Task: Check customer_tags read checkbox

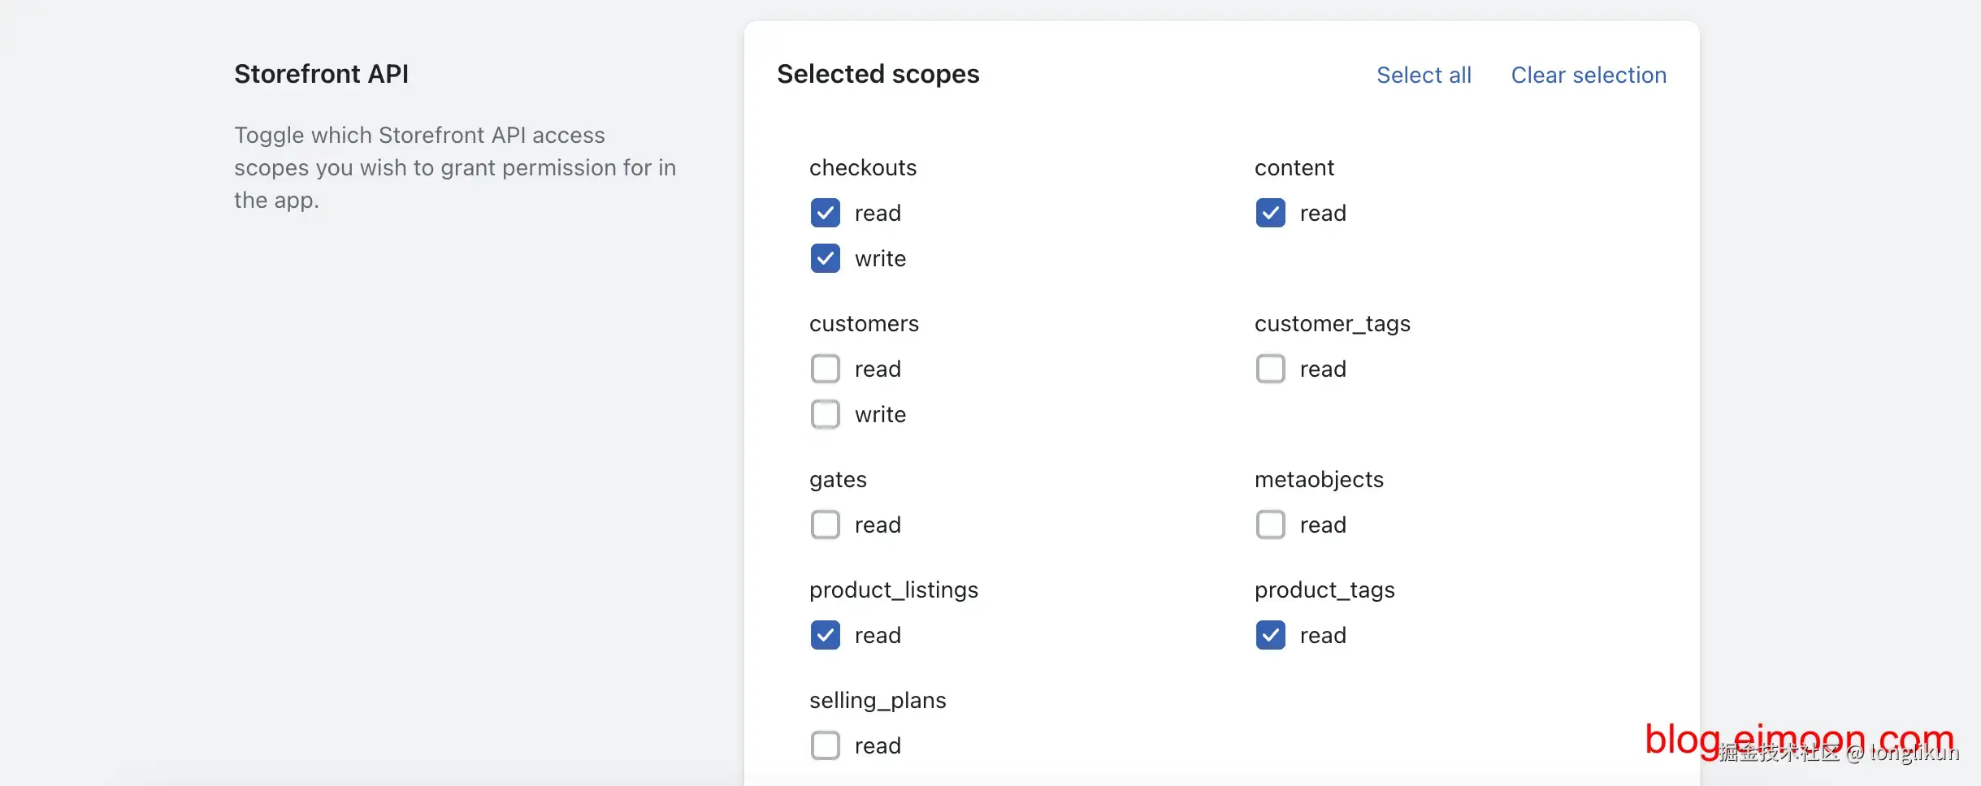Action: [x=1270, y=369]
